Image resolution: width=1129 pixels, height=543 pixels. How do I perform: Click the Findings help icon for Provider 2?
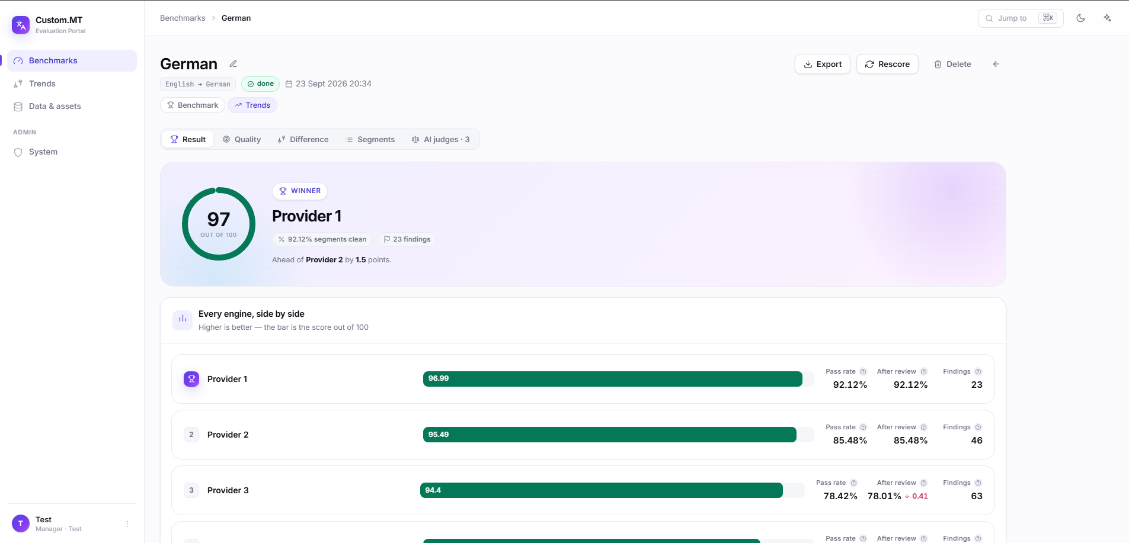point(978,428)
